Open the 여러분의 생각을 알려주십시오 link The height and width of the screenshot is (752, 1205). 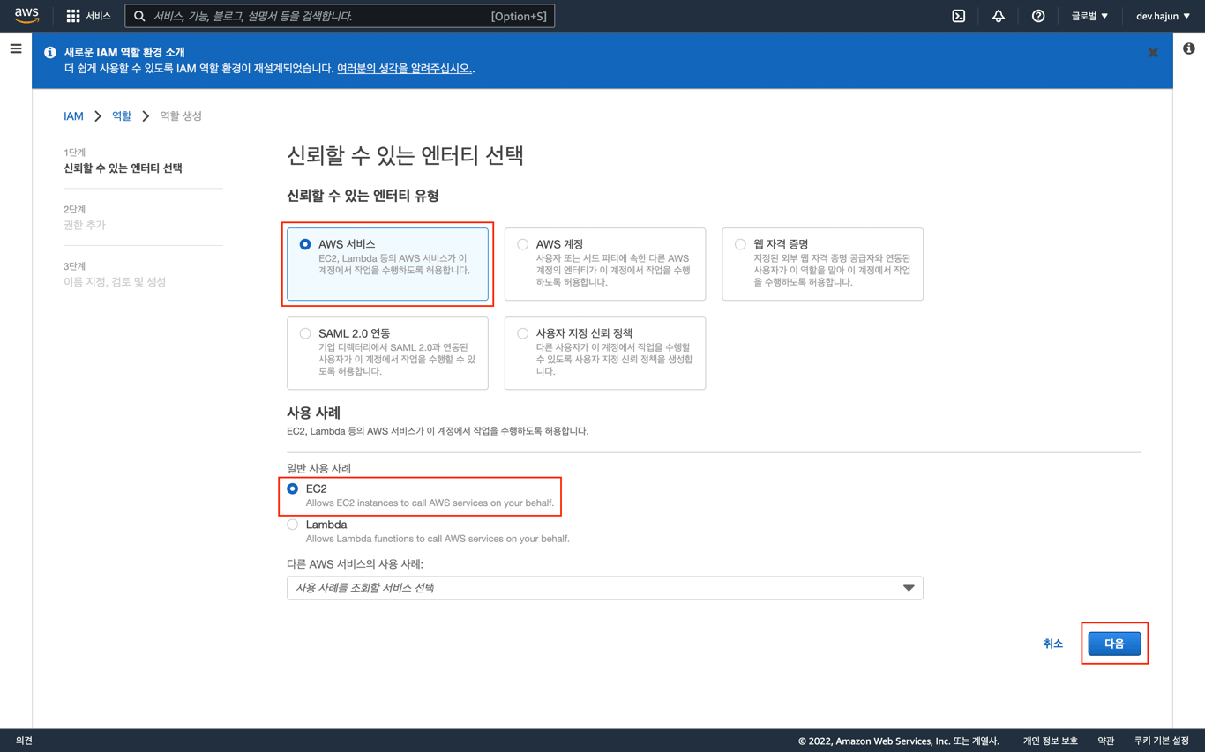click(x=404, y=68)
